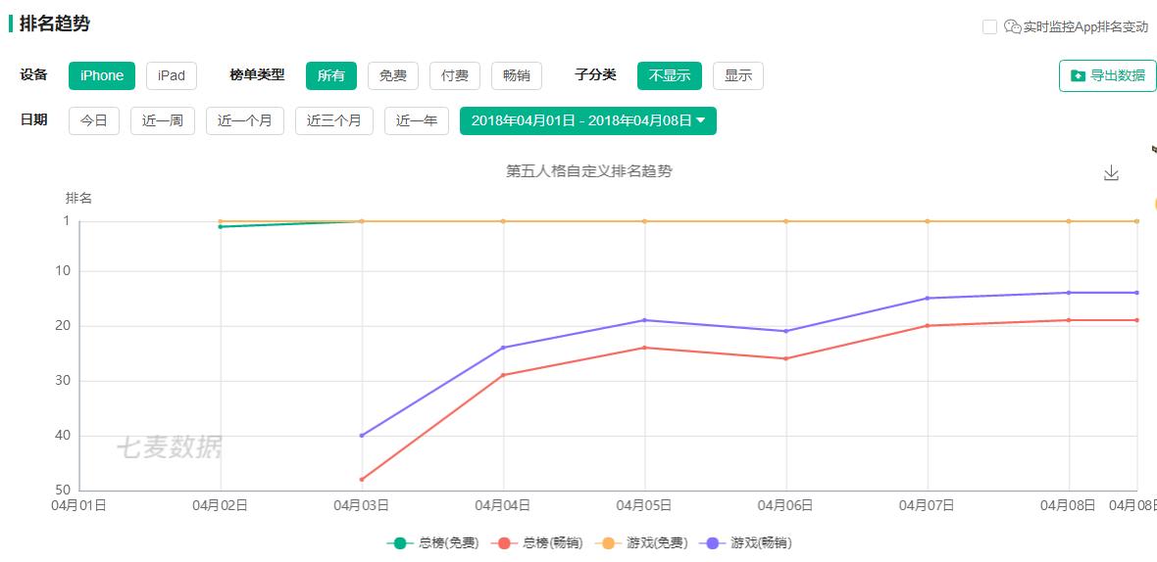
Task: Toggle the 游戏(畅销) purple legend marker
Action: [713, 543]
